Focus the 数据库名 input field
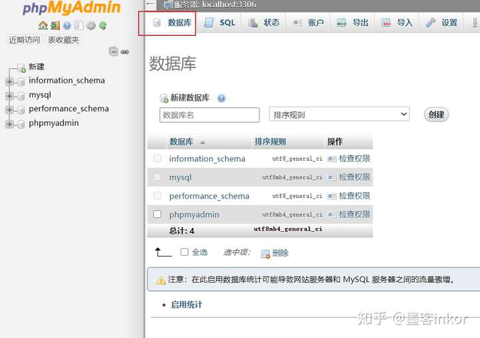The height and width of the screenshot is (338, 480). pos(209,115)
